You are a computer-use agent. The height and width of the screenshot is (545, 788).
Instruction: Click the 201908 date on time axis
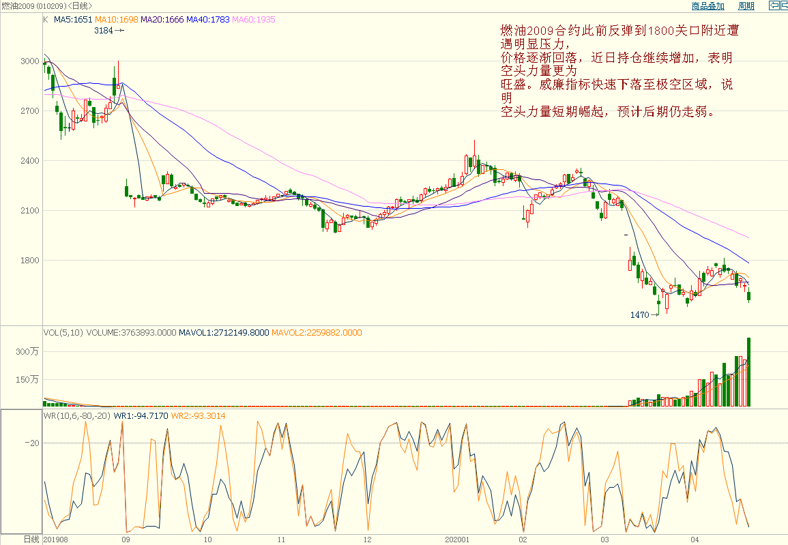(x=57, y=539)
